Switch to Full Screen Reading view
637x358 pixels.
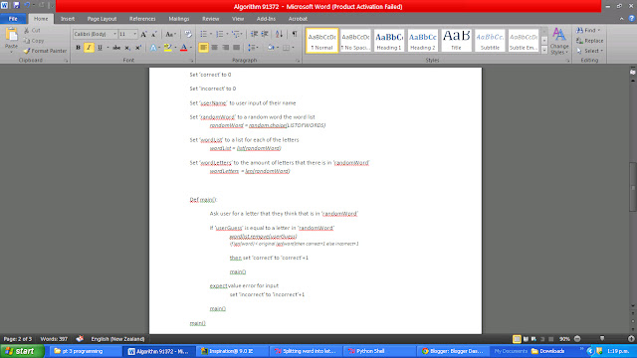[526, 339]
